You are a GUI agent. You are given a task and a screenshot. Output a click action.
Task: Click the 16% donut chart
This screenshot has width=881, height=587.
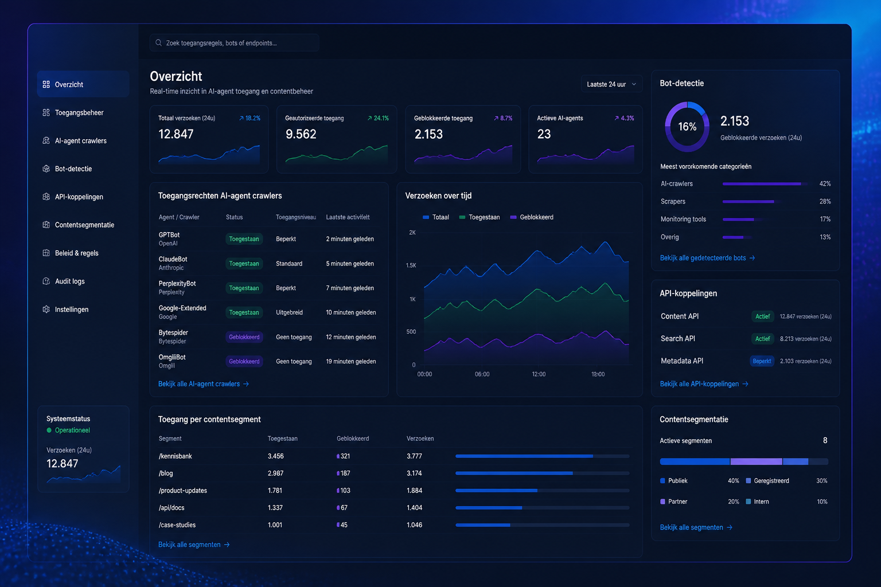(687, 127)
